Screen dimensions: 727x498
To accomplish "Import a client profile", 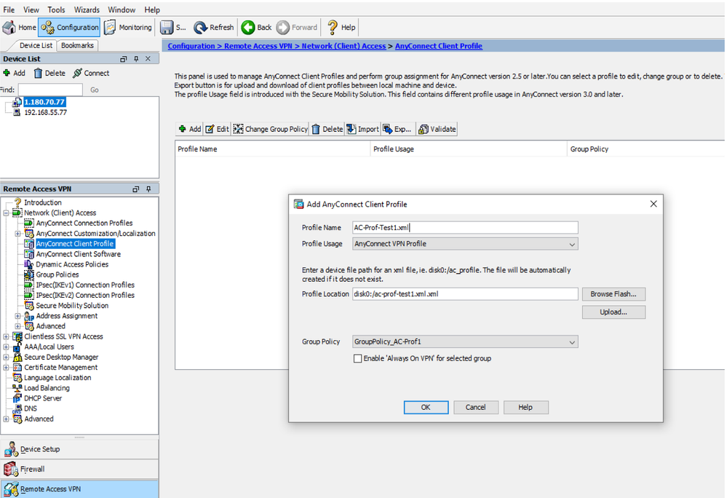I will coord(362,129).
